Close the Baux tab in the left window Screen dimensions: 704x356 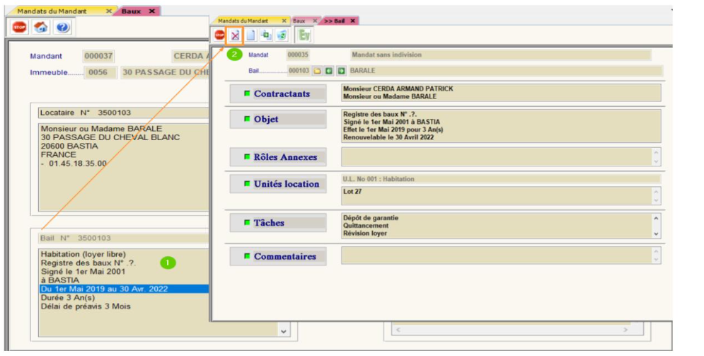(x=152, y=11)
